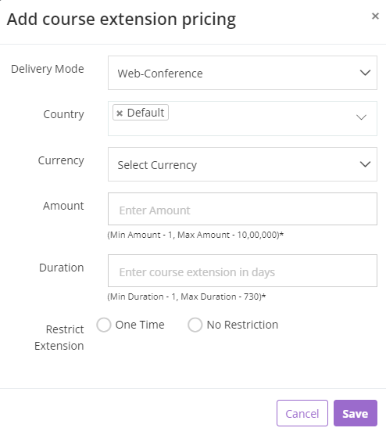The height and width of the screenshot is (435, 386).
Task: Select the One Time radio button
Action: (104, 325)
